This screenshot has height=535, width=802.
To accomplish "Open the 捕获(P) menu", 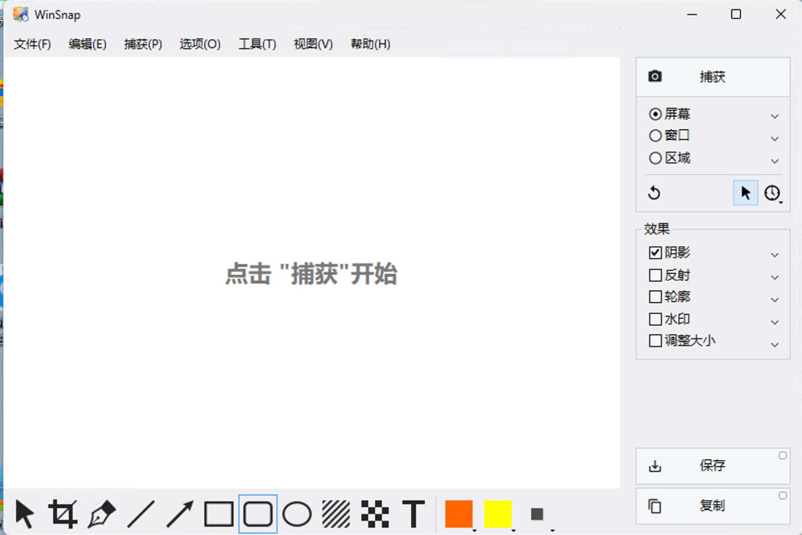I will [x=143, y=44].
